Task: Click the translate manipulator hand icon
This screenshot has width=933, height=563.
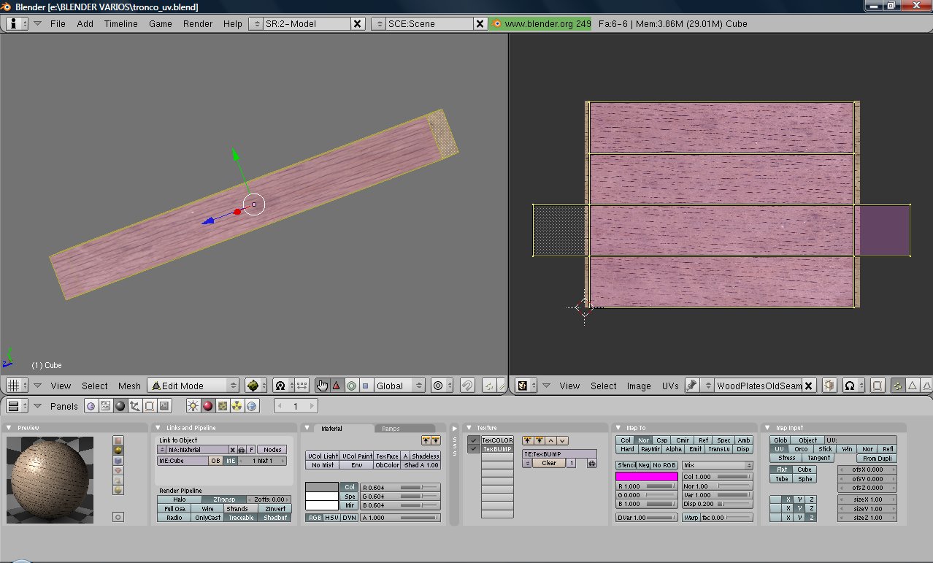Action: [322, 386]
